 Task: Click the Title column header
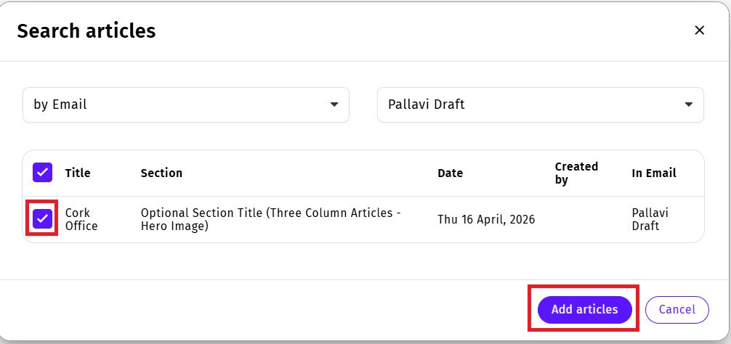click(78, 173)
